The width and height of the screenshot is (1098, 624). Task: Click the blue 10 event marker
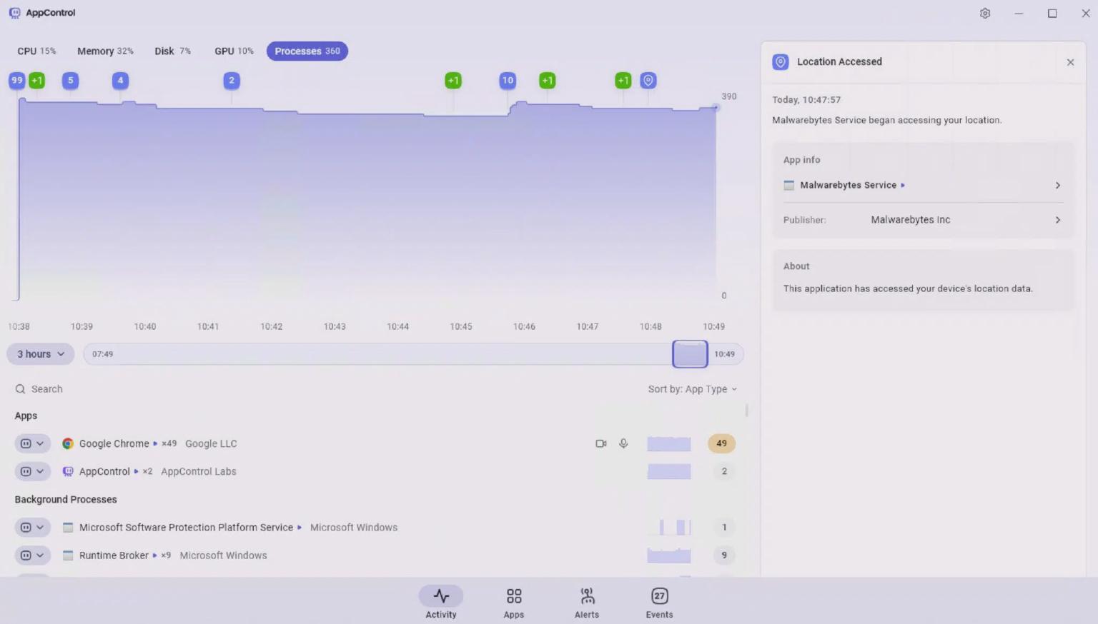tap(508, 81)
